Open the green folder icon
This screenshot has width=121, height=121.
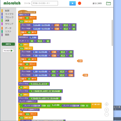[108, 3]
